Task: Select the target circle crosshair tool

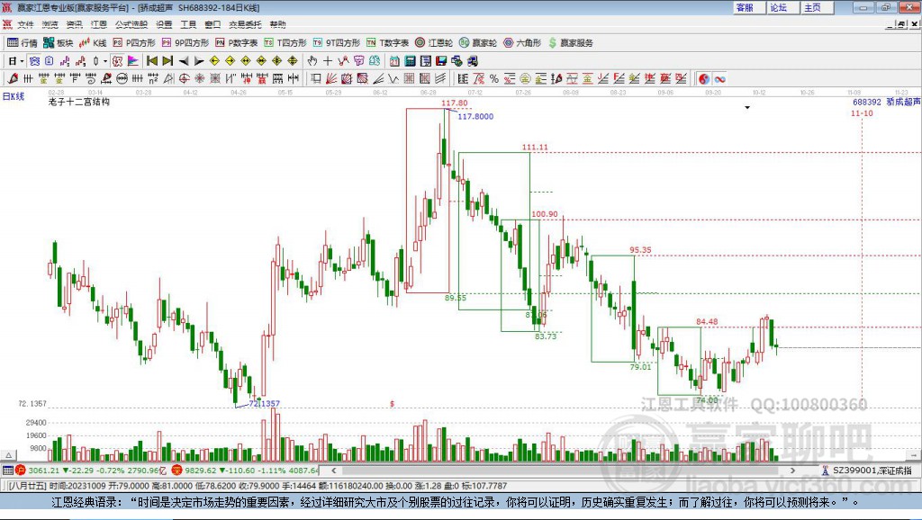Action: [x=184, y=79]
